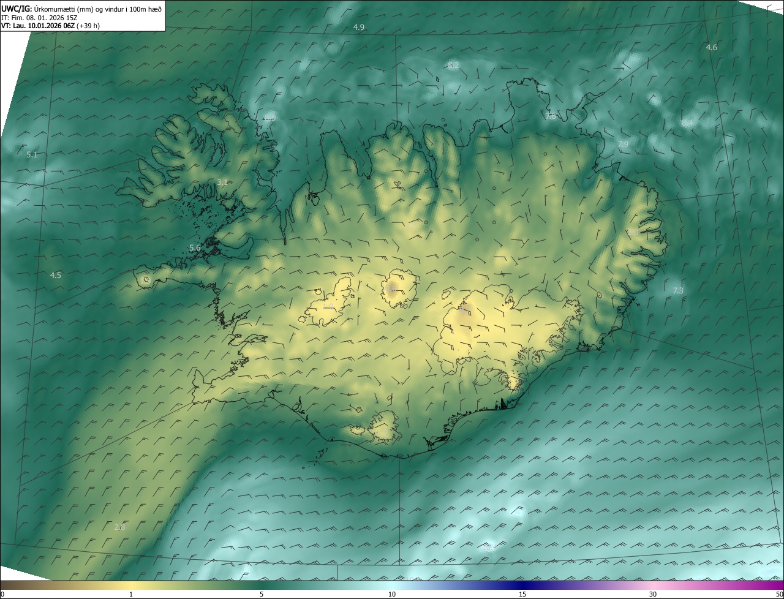Image resolution: width=784 pixels, height=599 pixels.
Task: Click the 30 tick on the color scale
Action: click(x=653, y=594)
